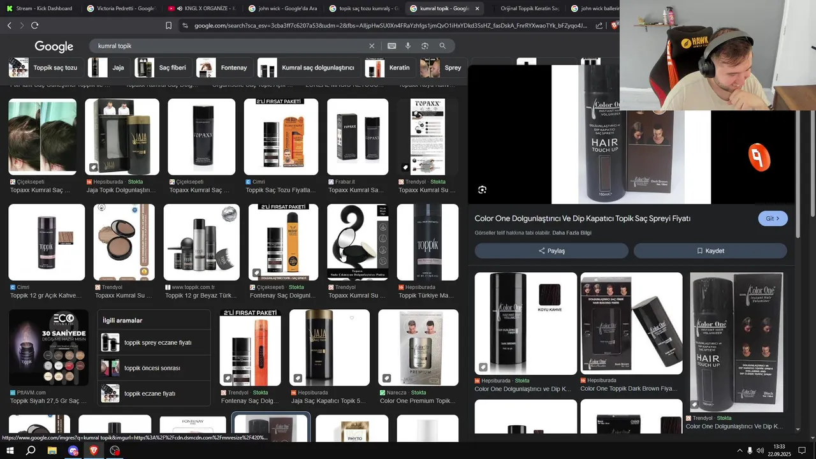The image size is (816, 459).
Task: Switch to Orijinal Toppik Keratin Saç tab
Action: pyautogui.click(x=525, y=8)
